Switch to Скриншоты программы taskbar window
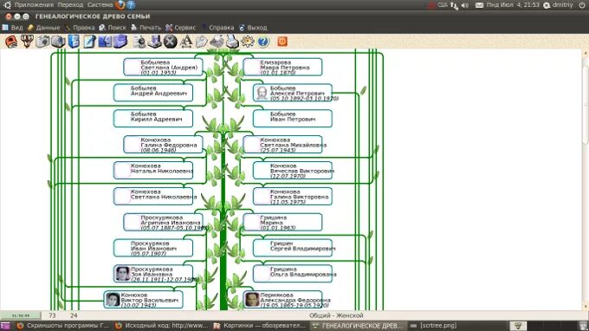This screenshot has width=589, height=331. click(x=63, y=326)
